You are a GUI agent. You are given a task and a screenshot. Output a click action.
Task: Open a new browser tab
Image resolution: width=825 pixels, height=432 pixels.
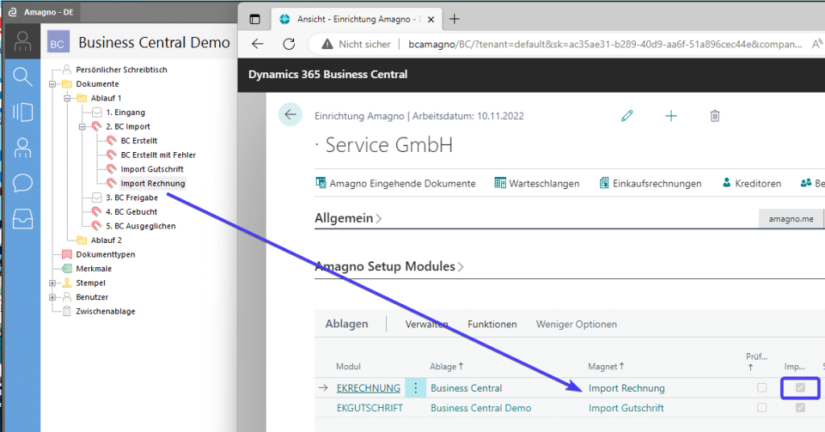point(454,19)
